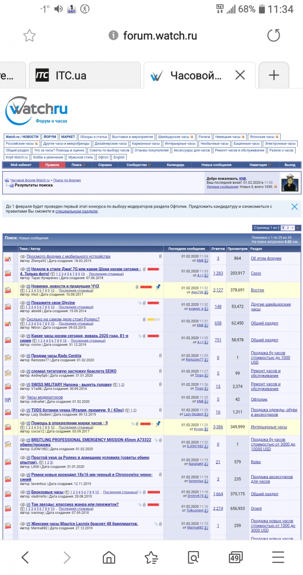
Task: Bookmark page with the star icon
Action: click(x=29, y=35)
